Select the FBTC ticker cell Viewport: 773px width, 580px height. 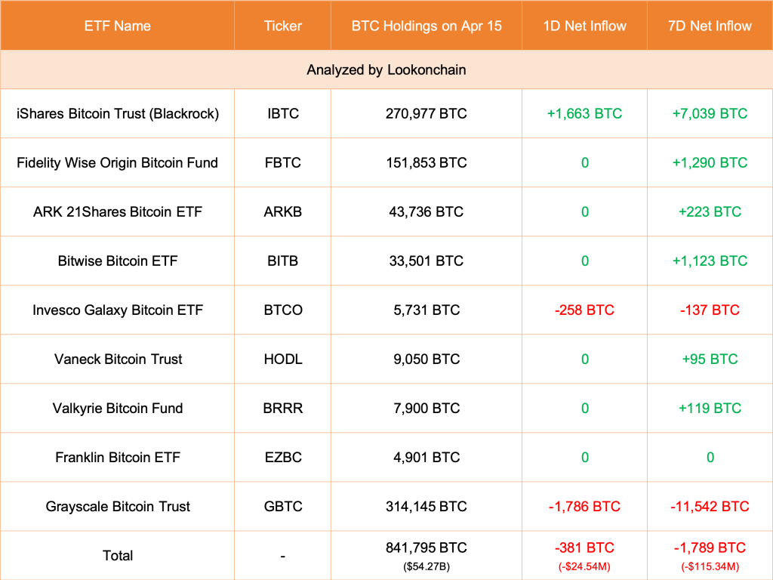(x=282, y=163)
